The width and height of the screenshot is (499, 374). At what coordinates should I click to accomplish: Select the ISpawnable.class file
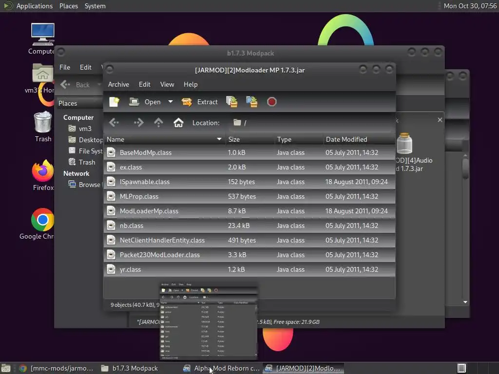[249, 182]
